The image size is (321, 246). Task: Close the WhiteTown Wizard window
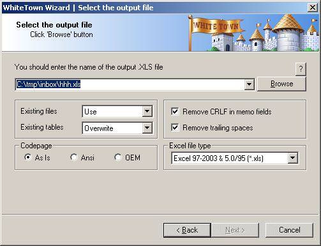[313, 8]
